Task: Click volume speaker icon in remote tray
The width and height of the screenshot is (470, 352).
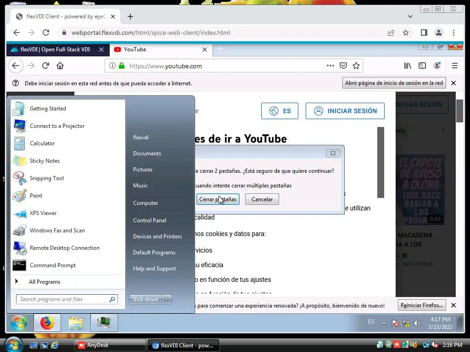Action: [417, 323]
